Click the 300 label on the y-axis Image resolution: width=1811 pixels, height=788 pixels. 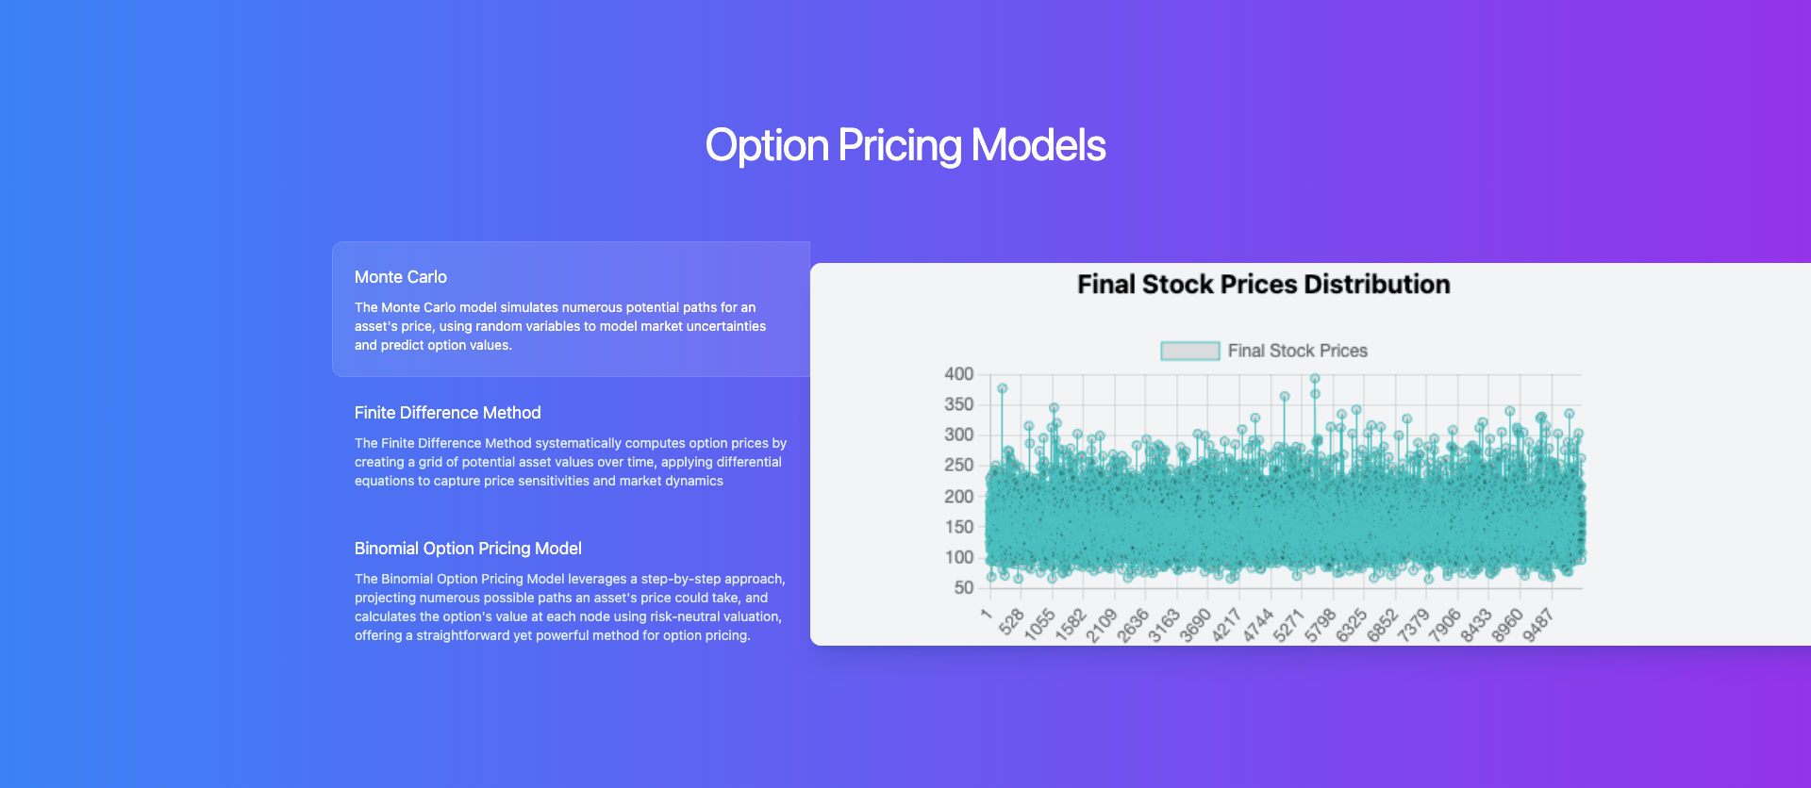(958, 435)
